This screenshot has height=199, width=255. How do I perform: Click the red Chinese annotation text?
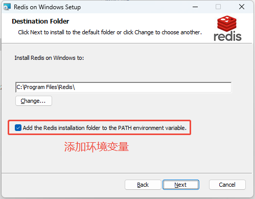click(x=97, y=147)
